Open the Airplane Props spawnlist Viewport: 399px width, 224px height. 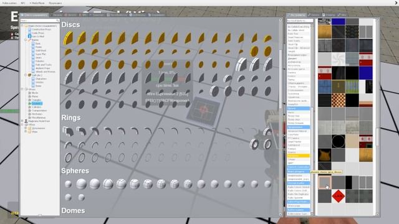43,68
